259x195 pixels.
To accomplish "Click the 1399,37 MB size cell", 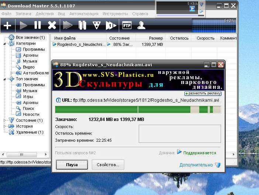I will (x=152, y=44).
